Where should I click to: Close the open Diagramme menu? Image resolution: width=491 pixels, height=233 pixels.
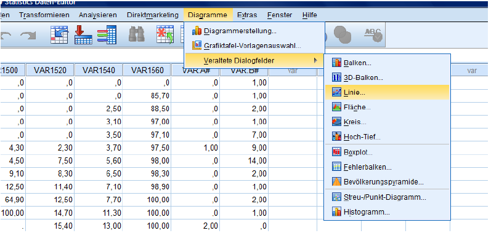pos(208,15)
